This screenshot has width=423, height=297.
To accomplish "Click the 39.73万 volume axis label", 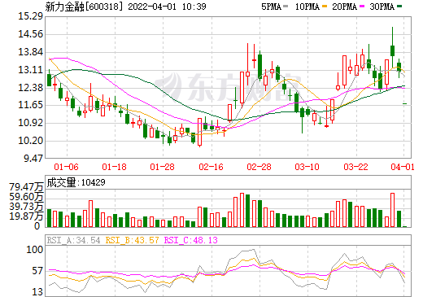I will [26, 207].
